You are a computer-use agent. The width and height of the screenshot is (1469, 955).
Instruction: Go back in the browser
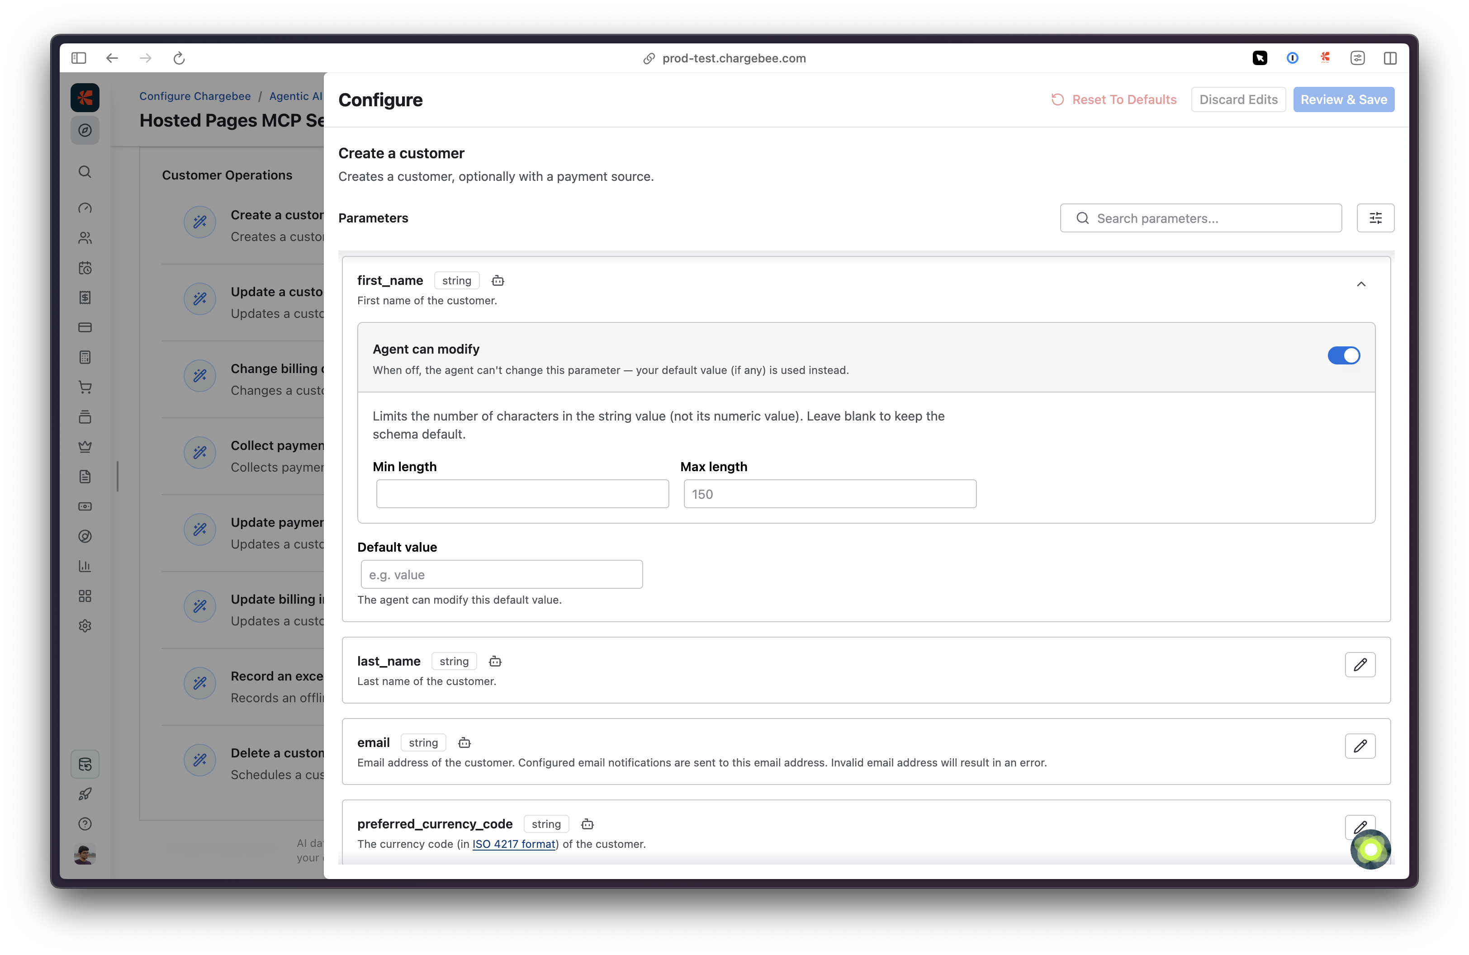point(112,58)
